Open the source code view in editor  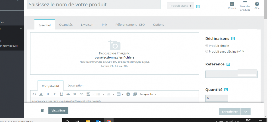click(34, 94)
